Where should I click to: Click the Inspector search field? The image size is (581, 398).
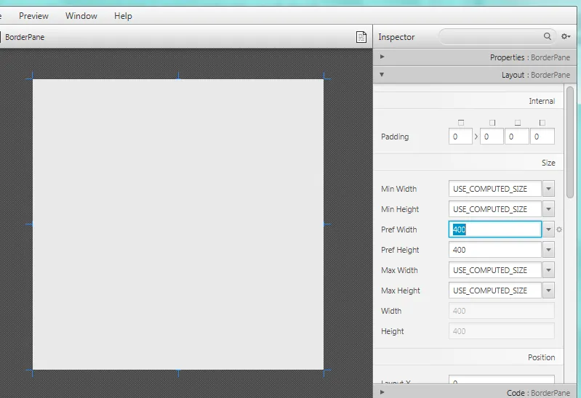(x=497, y=36)
